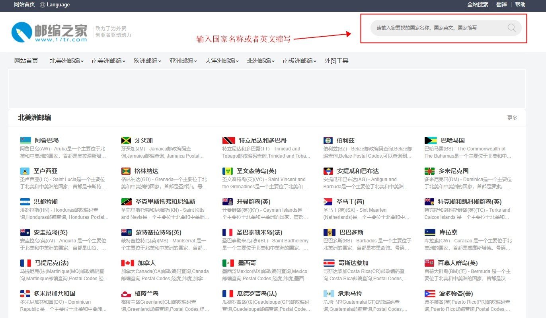Screen dimensions: 546x318
Task: Select 网站首页 in the navigation bar
Action: click(26, 60)
